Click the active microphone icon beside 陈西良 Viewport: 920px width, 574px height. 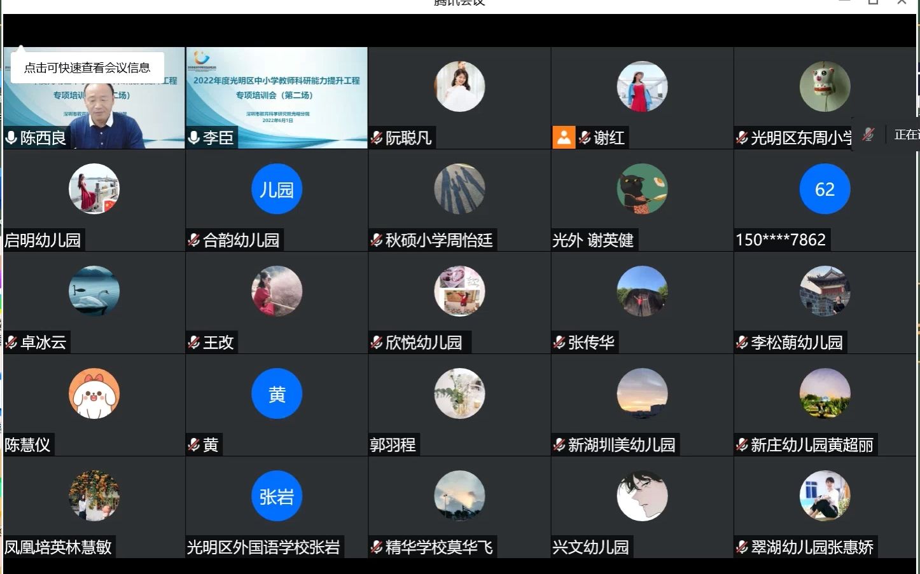click(10, 138)
